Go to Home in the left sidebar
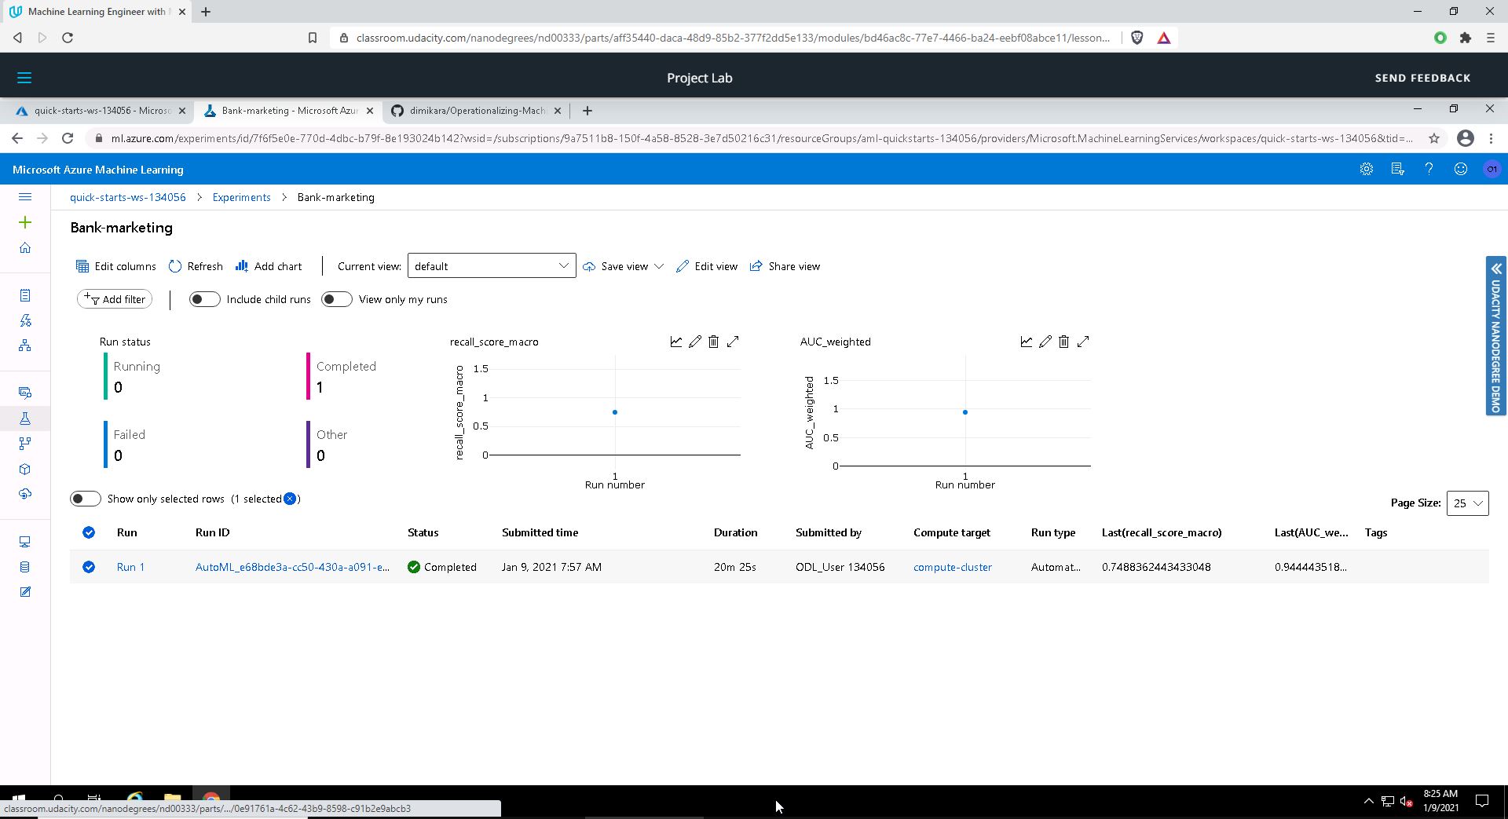1508x819 pixels. coord(25,248)
